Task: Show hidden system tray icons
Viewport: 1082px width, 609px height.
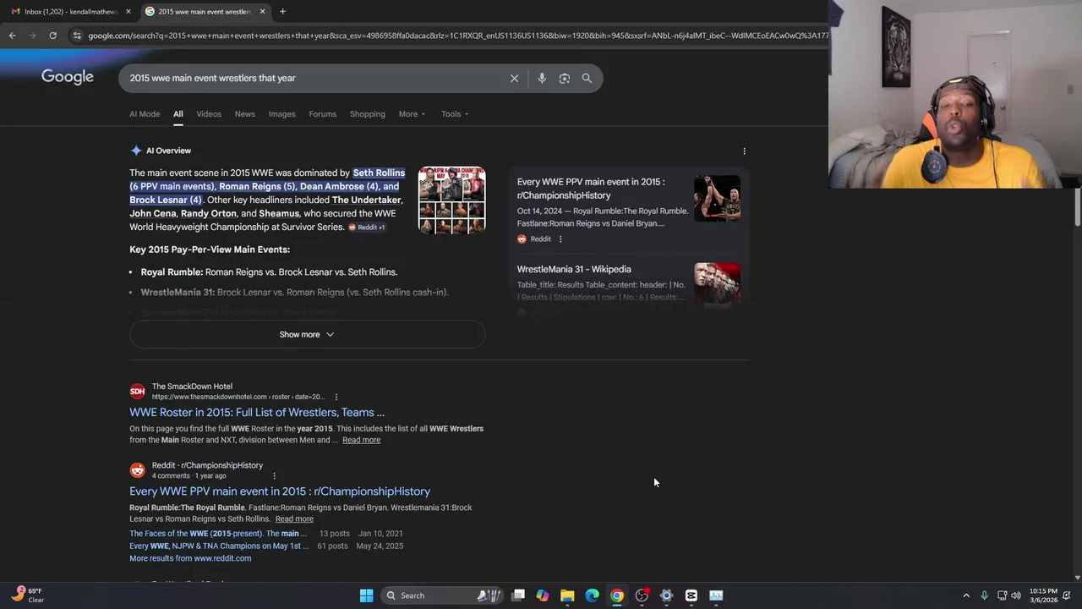Action: click(966, 595)
